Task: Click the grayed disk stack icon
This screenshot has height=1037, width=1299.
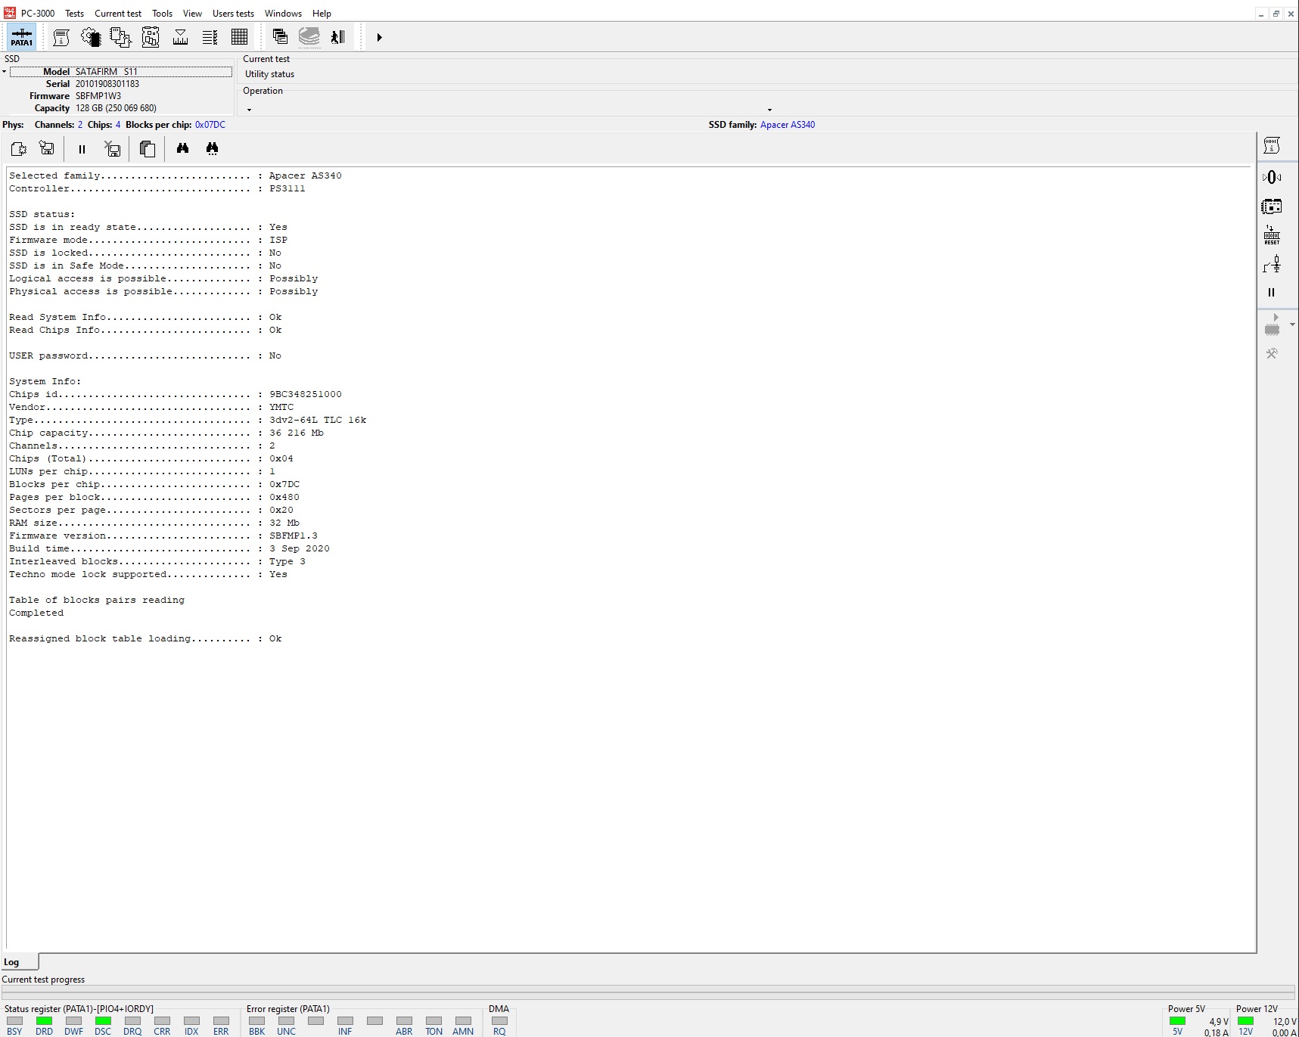Action: (x=309, y=37)
